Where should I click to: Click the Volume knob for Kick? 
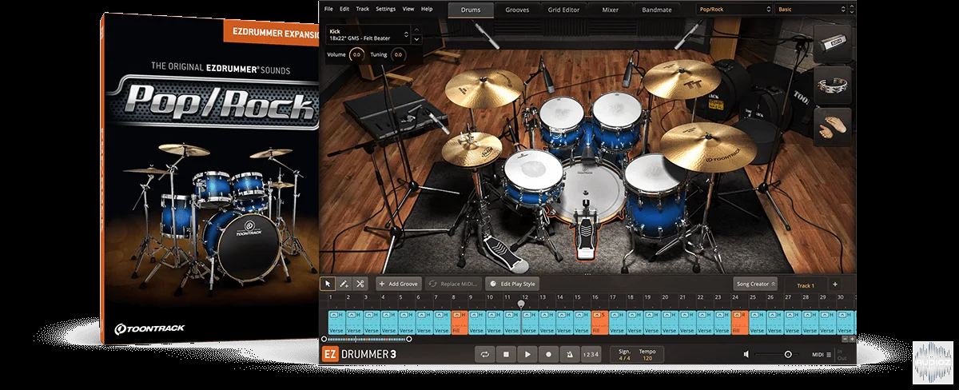[356, 54]
